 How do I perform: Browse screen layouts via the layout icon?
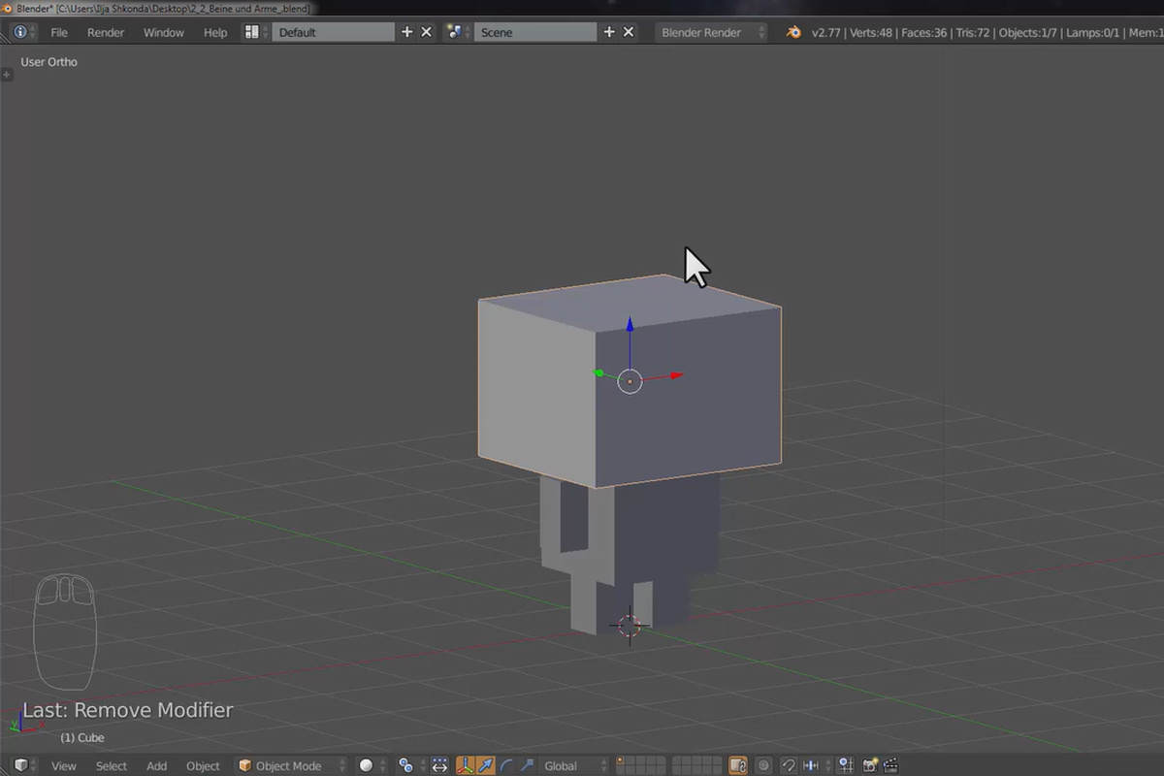254,32
